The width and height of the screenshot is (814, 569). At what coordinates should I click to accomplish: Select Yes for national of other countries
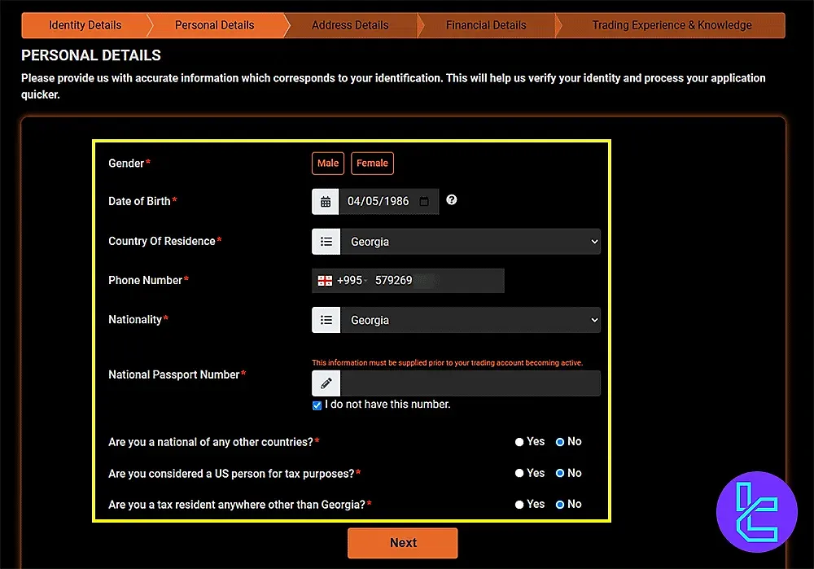pos(519,442)
